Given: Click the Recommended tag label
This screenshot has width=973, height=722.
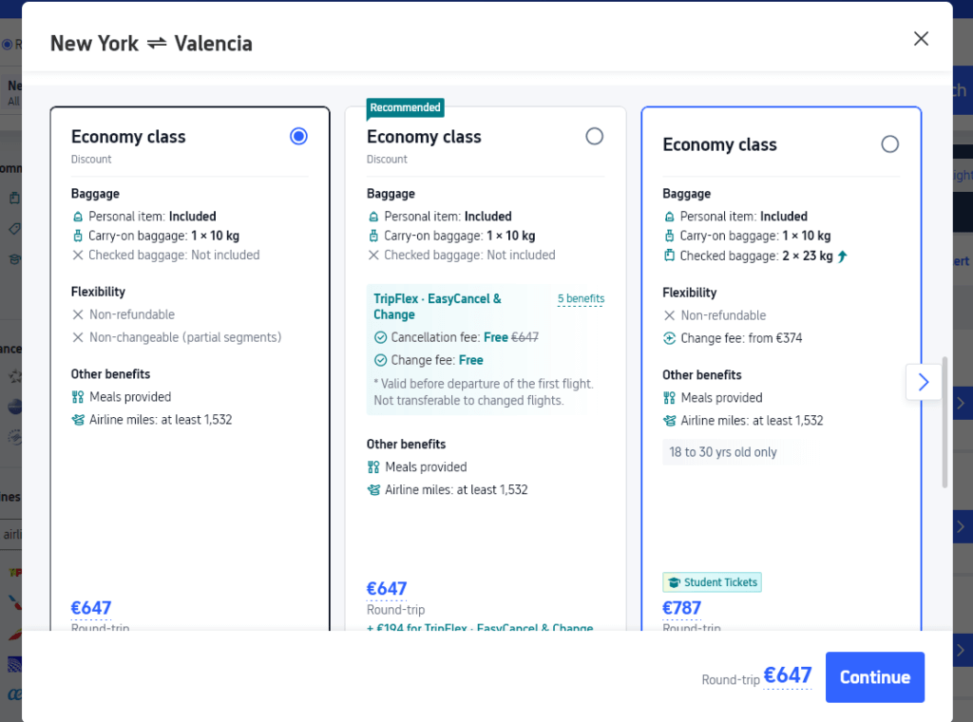Looking at the screenshot, I should pos(405,108).
